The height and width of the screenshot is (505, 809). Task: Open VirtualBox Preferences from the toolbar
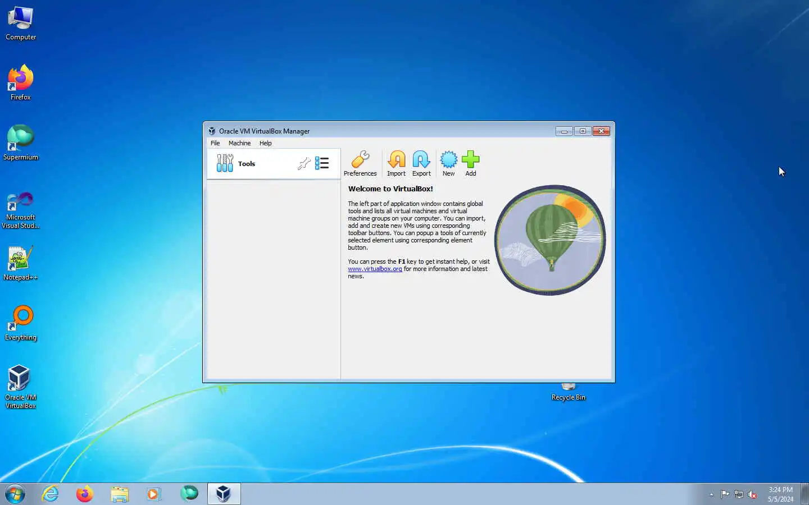coord(360,163)
